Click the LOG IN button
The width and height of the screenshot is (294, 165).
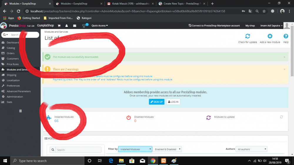pos(173,102)
